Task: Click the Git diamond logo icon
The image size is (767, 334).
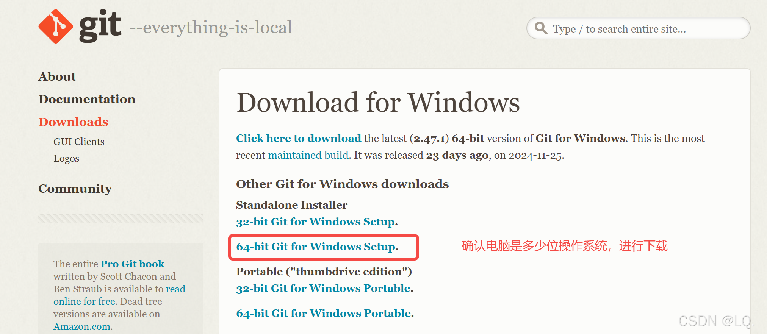Action: [56, 27]
